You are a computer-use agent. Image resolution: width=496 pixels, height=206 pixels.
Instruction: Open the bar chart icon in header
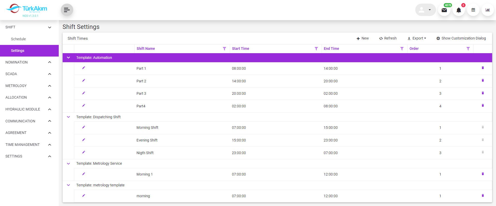(x=487, y=10)
